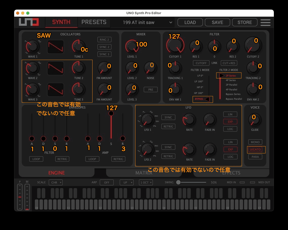The image size is (288, 230).
Task: Click the LOAD button
Action: pyautogui.click(x=190, y=22)
